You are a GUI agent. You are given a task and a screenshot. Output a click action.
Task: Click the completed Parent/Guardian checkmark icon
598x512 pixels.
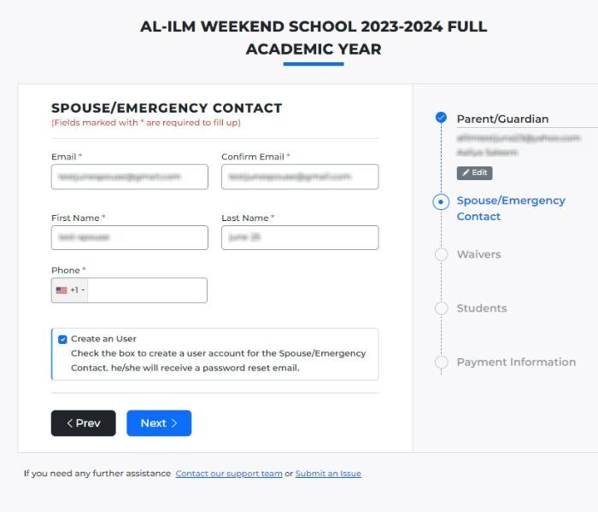click(x=441, y=118)
